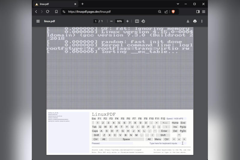Open the browser hamburger menu
The height and width of the screenshot is (160, 240).
(204, 12)
